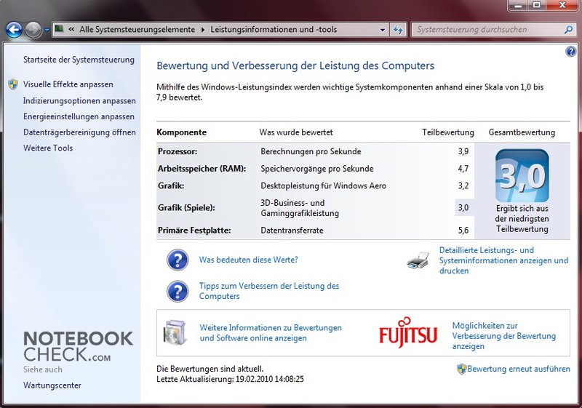Open the address bar history dropdown

[x=383, y=30]
